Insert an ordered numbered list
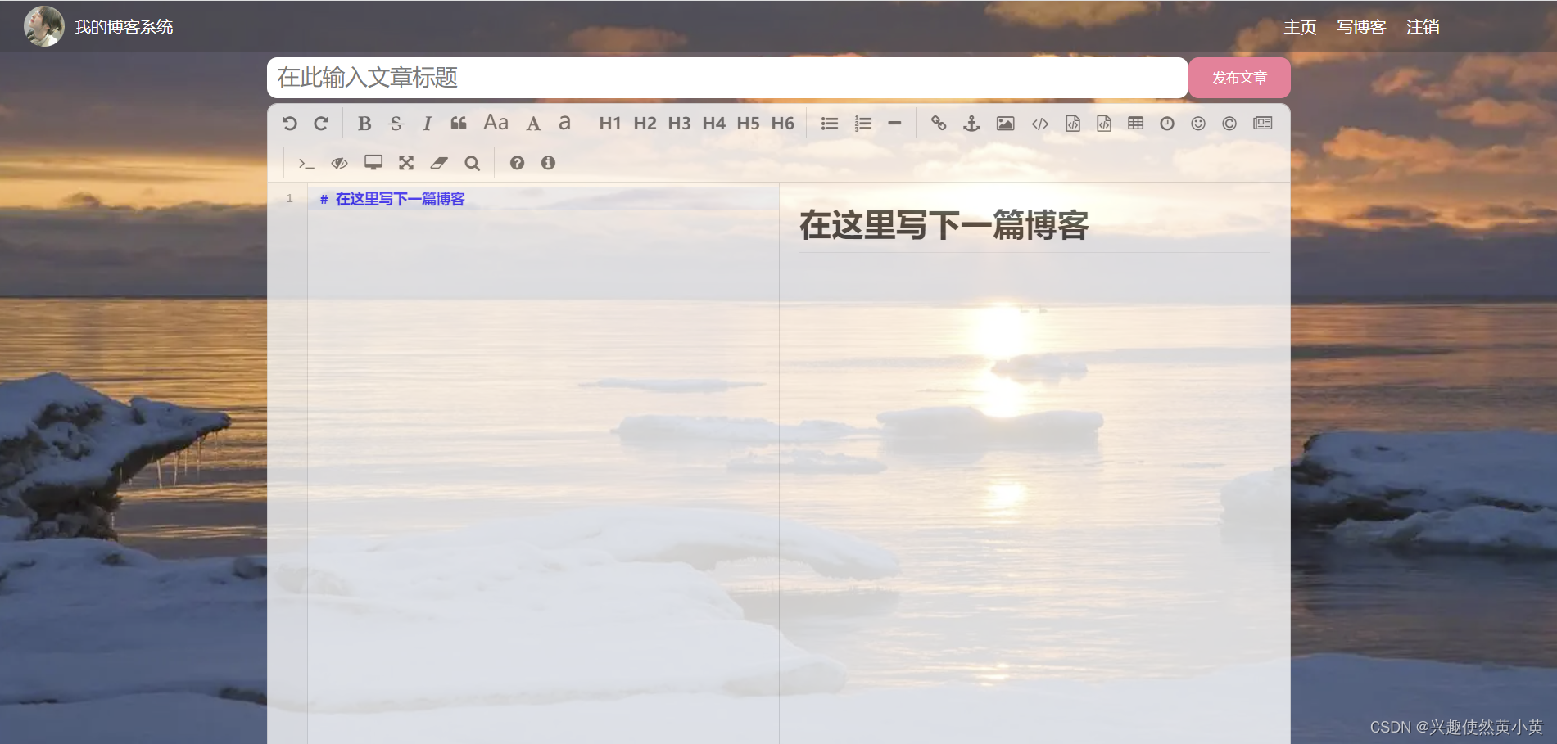The height and width of the screenshot is (744, 1557). click(x=862, y=124)
